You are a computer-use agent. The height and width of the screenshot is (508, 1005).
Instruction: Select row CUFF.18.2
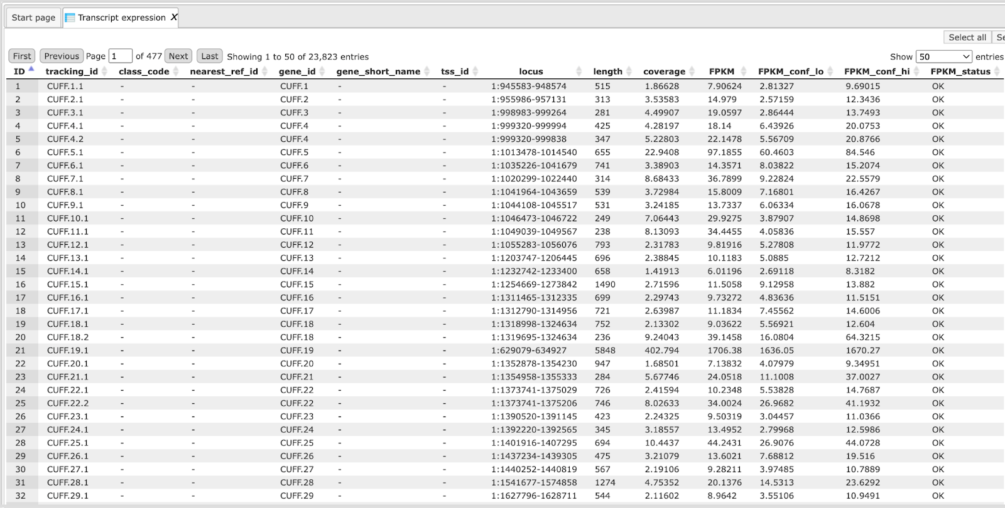pyautogui.click(x=505, y=337)
